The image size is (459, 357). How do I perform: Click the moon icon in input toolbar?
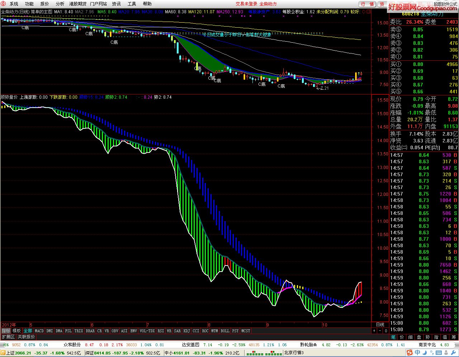425,352
